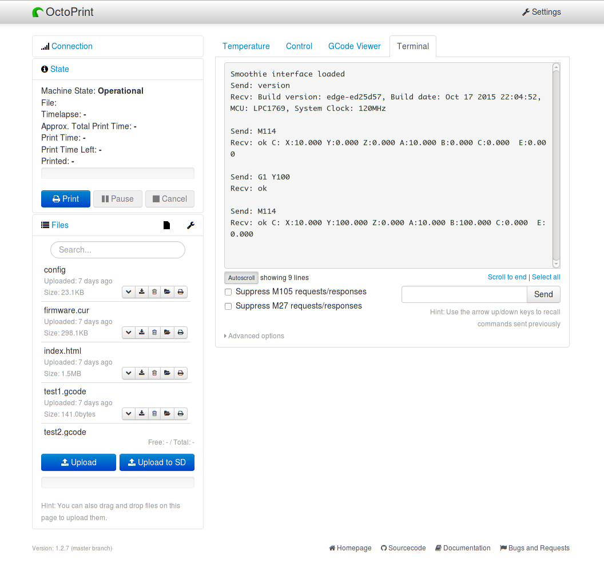Click Scroll to end link
Image resolution: width=604 pixels, height=571 pixels.
click(x=507, y=277)
